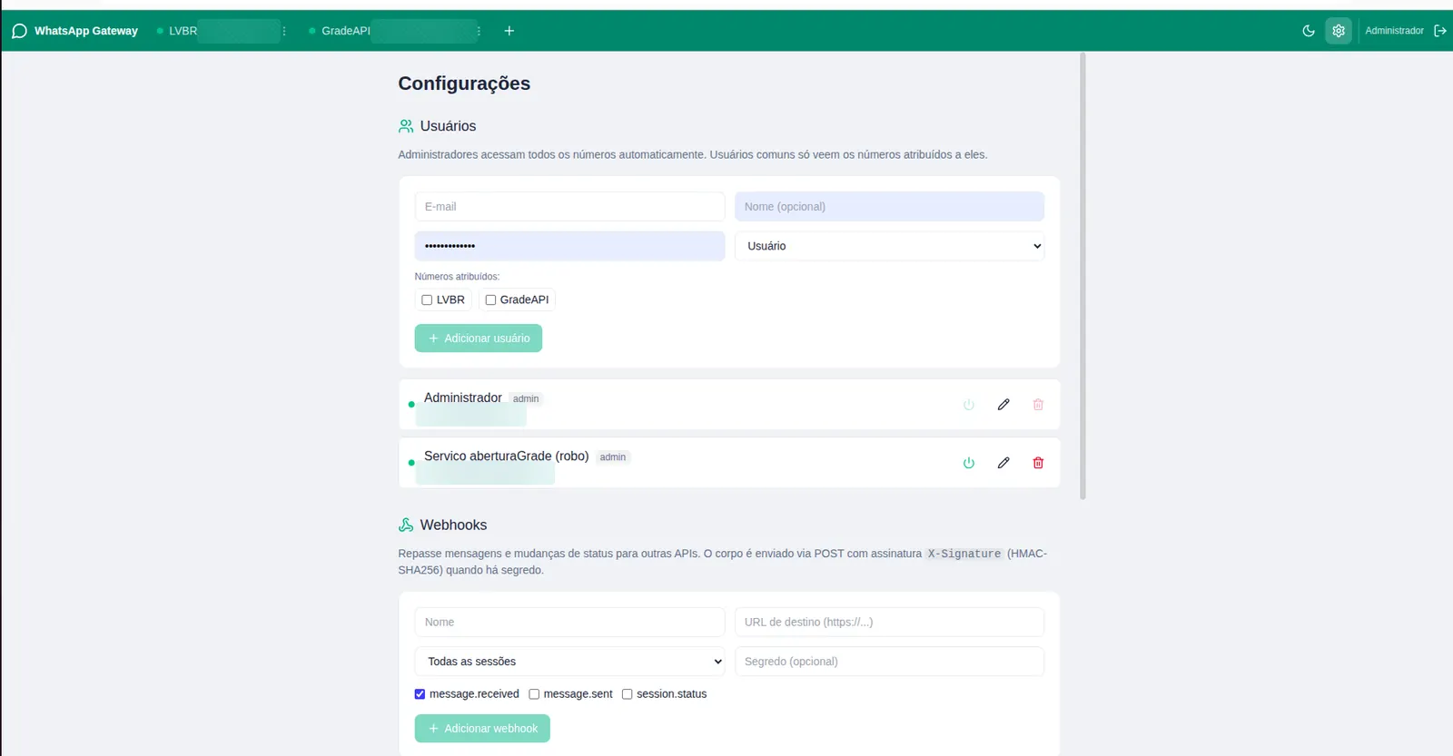
Task: Click the Webhooks section icon
Action: tap(406, 525)
